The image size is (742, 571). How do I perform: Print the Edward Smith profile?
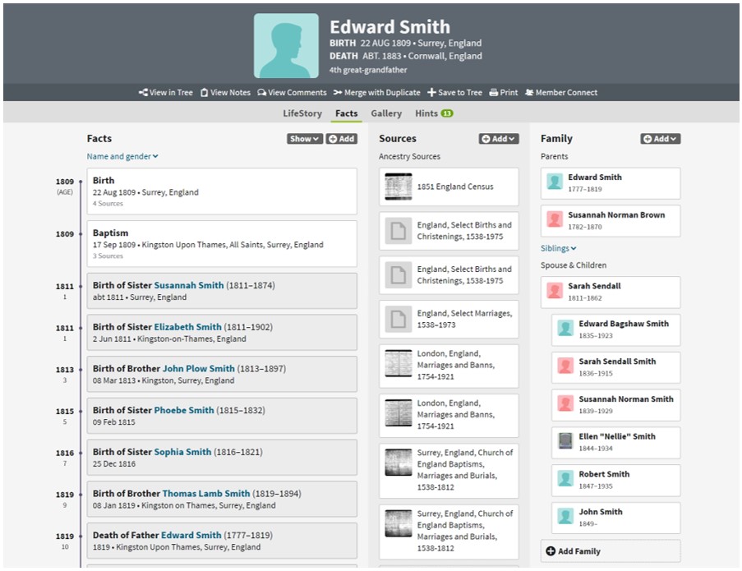tap(503, 93)
